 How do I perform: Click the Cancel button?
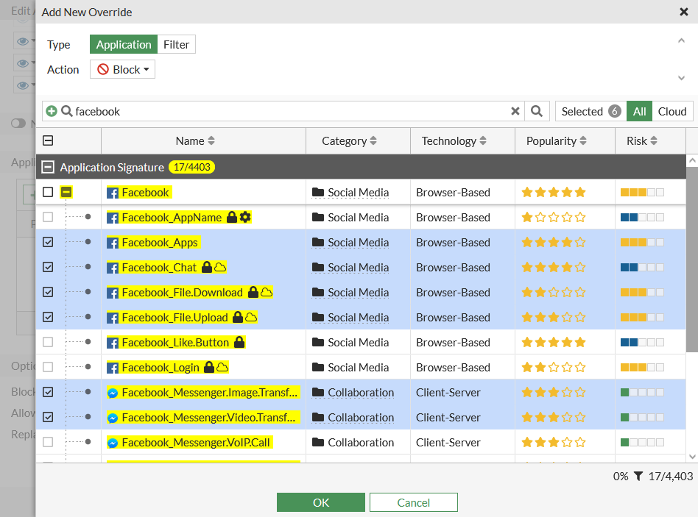[413, 502]
